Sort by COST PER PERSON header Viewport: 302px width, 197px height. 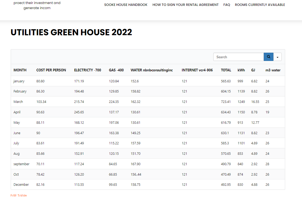tap(51, 70)
